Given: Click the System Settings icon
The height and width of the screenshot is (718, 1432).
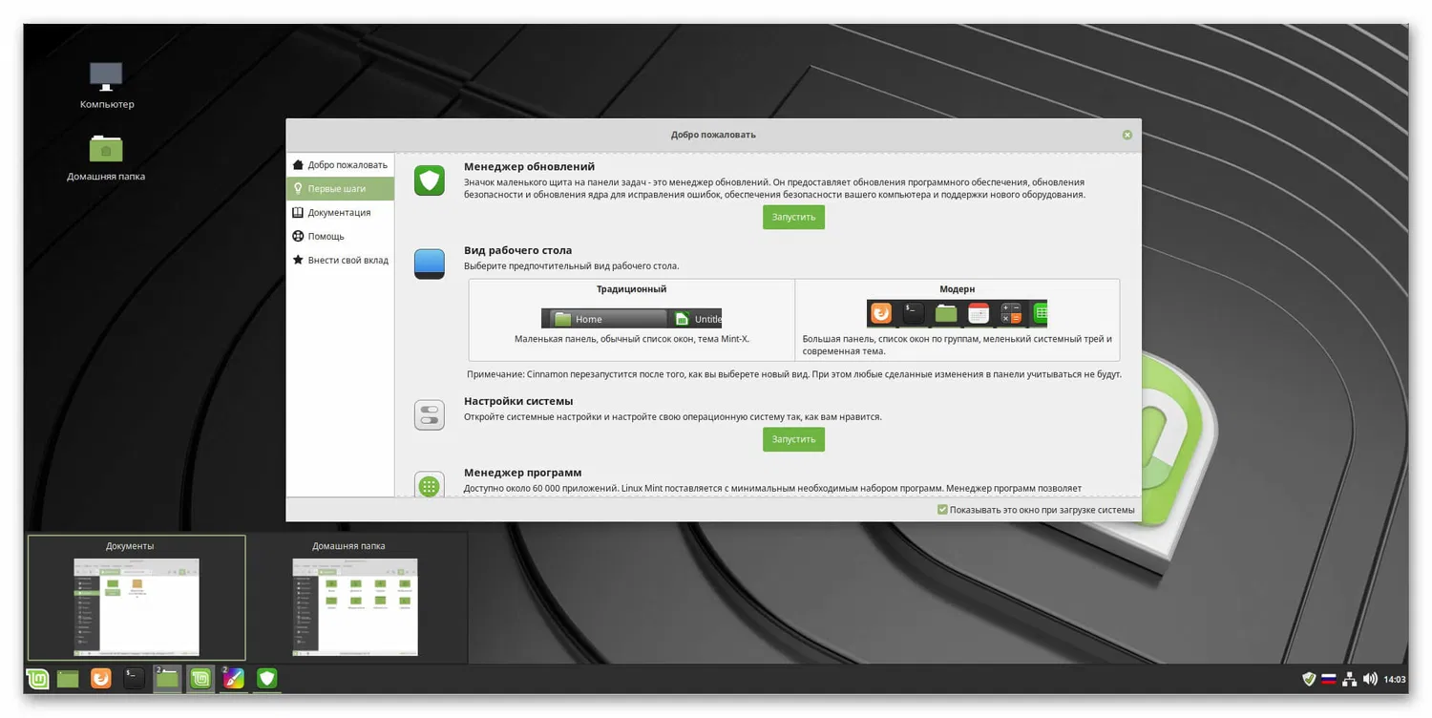Looking at the screenshot, I should [x=429, y=414].
